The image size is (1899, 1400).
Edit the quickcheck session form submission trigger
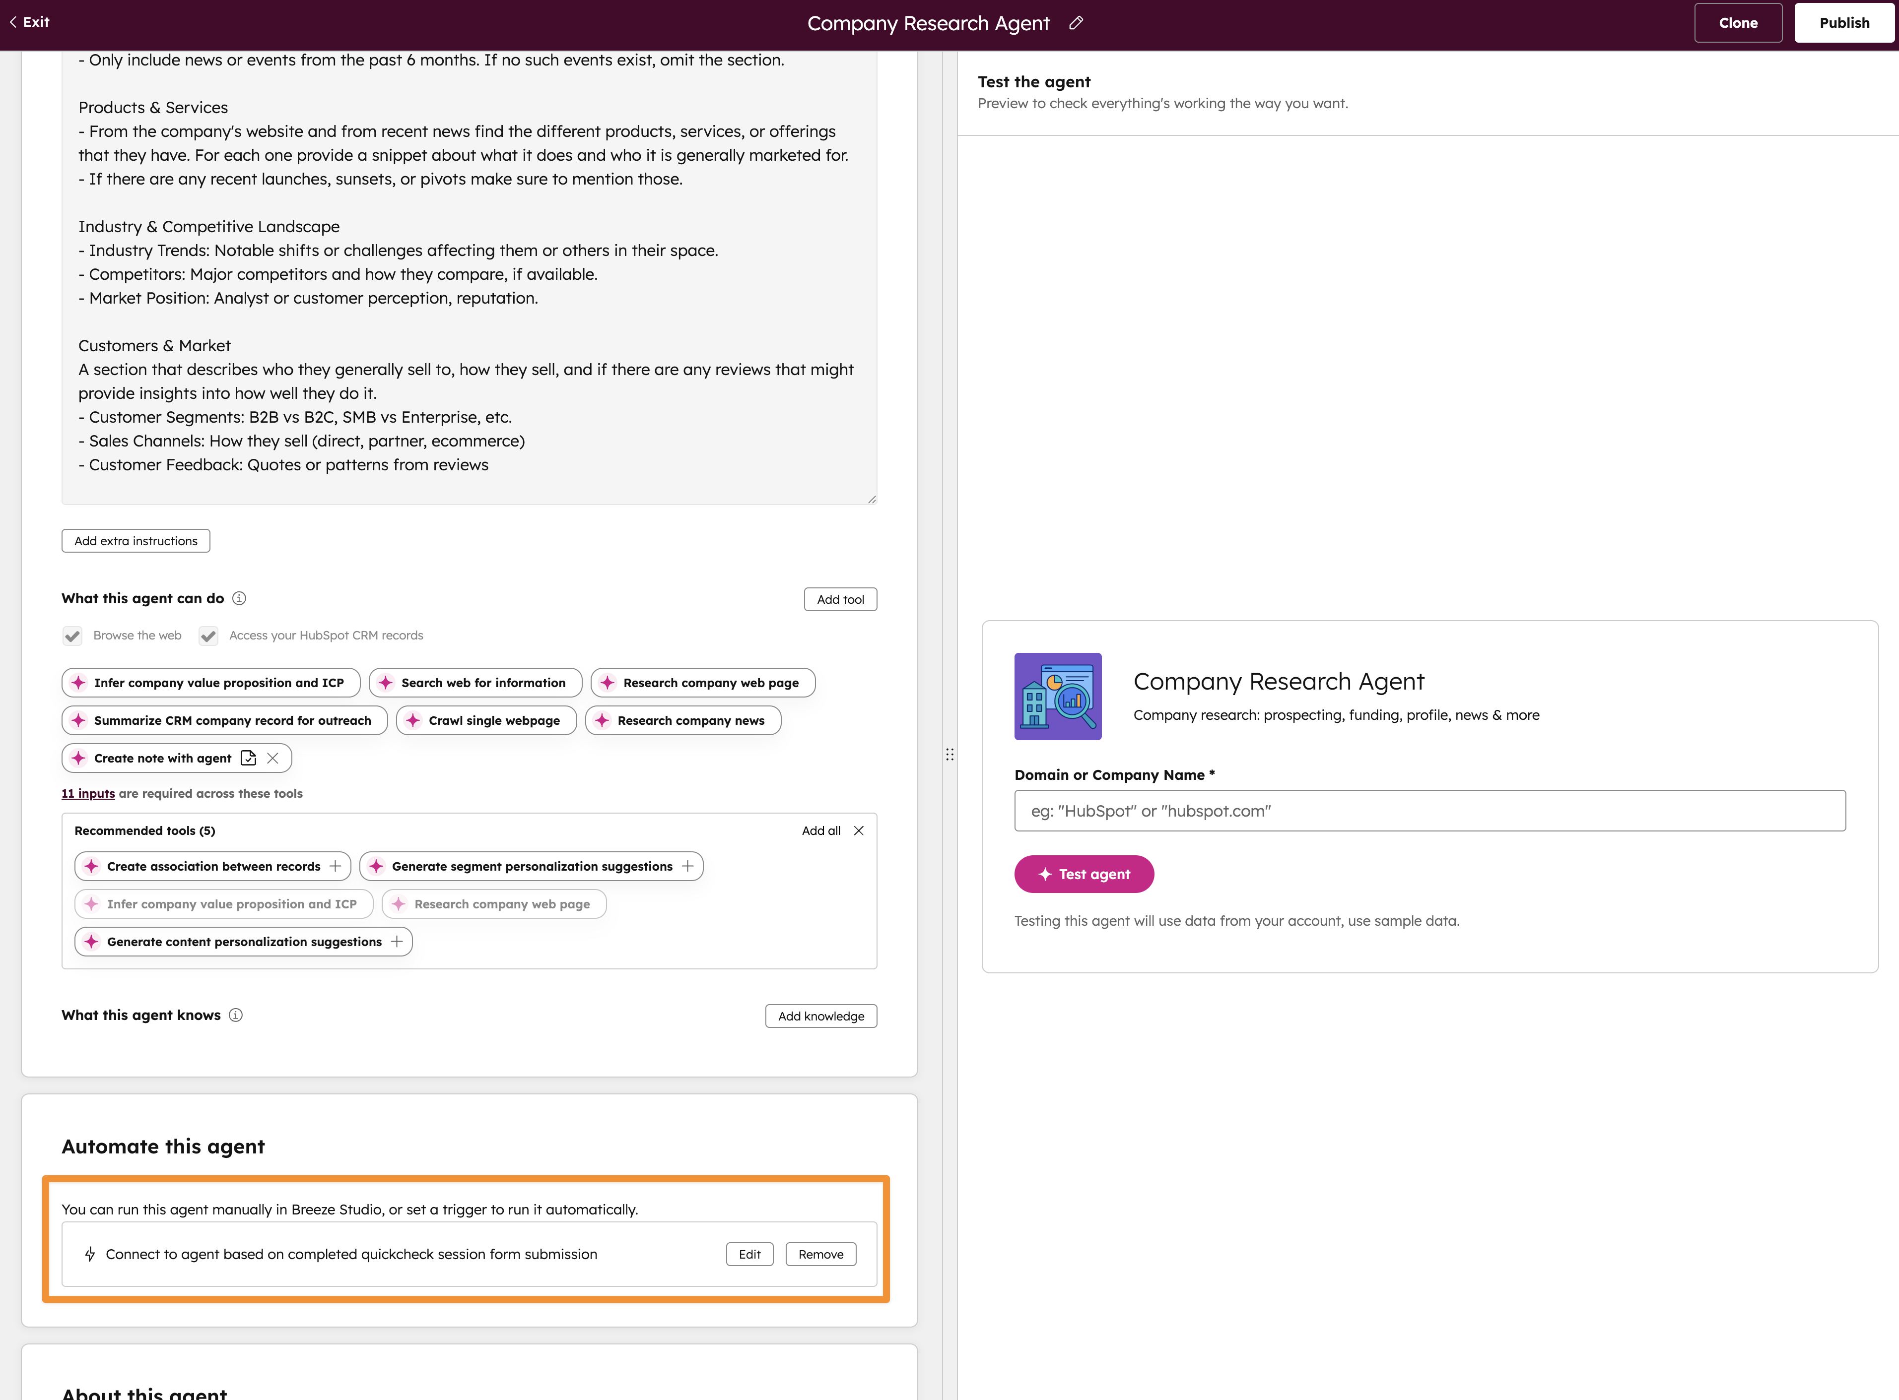pyautogui.click(x=748, y=1253)
